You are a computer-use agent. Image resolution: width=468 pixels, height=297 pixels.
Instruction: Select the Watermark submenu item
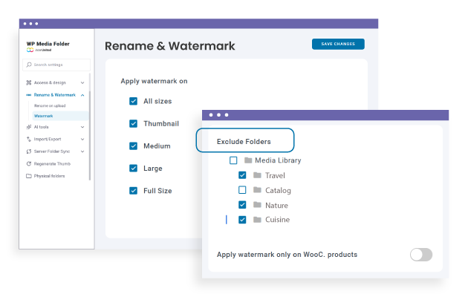(x=44, y=116)
